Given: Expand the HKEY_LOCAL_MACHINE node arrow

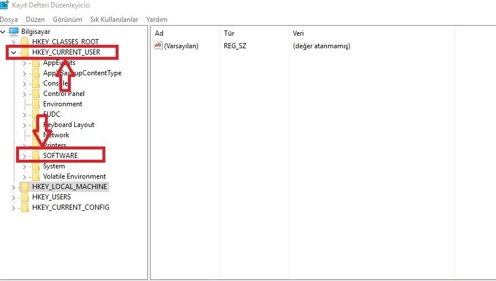Looking at the screenshot, I should coord(14,187).
